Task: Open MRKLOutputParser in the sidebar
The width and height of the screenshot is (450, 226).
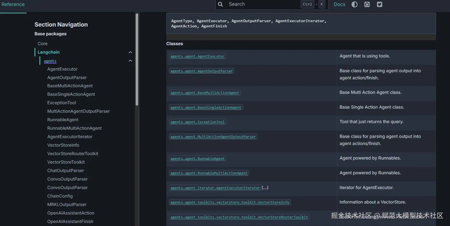Action: pos(67,204)
